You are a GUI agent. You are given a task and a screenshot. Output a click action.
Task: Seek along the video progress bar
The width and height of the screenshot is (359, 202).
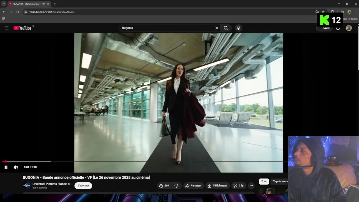(145, 162)
